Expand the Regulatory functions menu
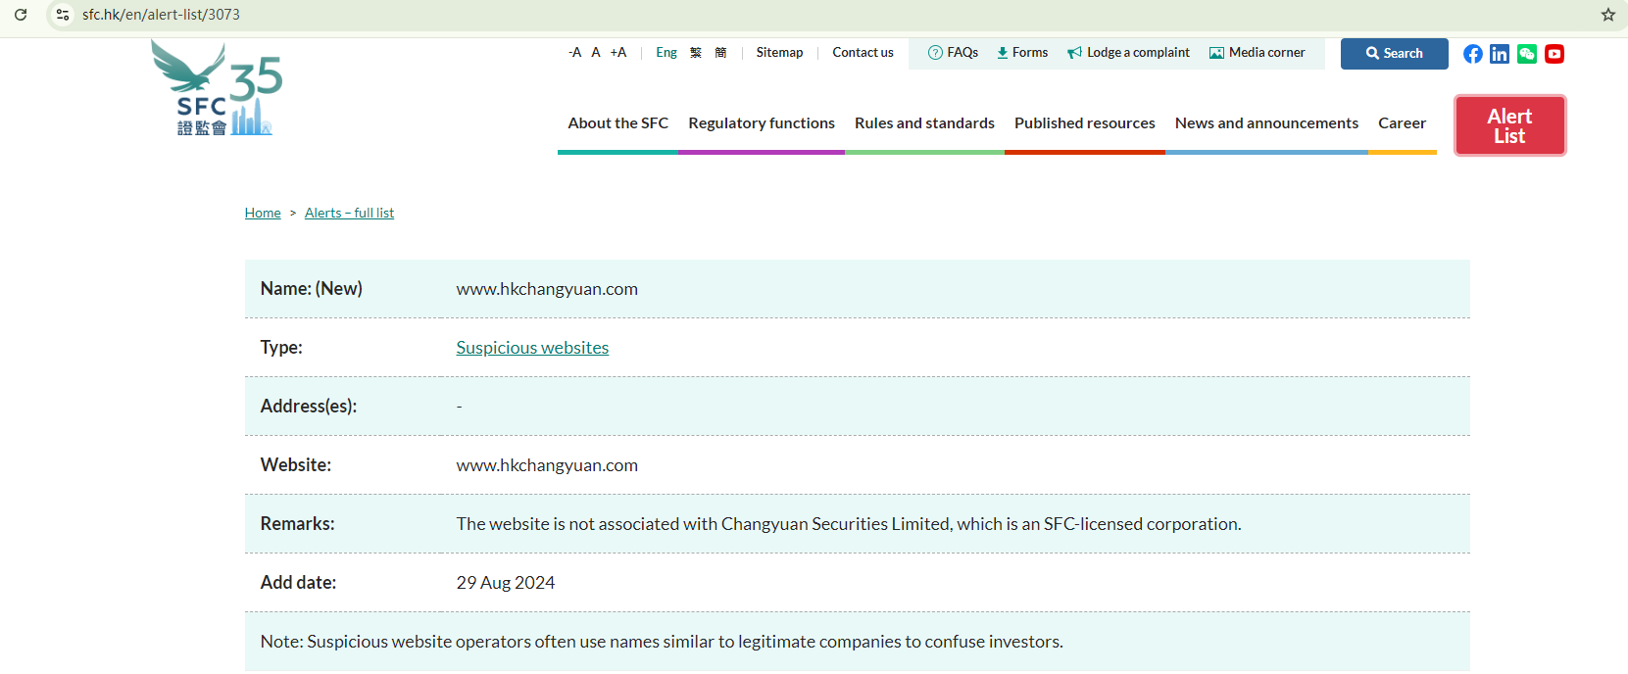Viewport: 1628px width, 674px height. click(x=761, y=123)
